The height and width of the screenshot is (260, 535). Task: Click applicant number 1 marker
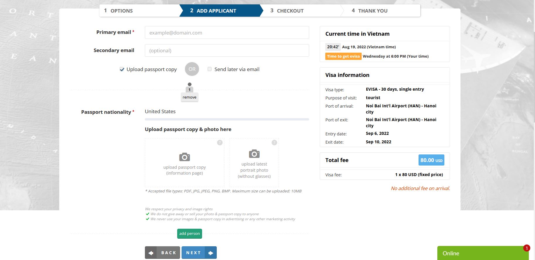tap(189, 89)
